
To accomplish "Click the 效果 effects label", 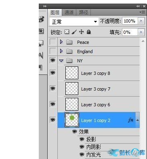I will click(84, 132).
